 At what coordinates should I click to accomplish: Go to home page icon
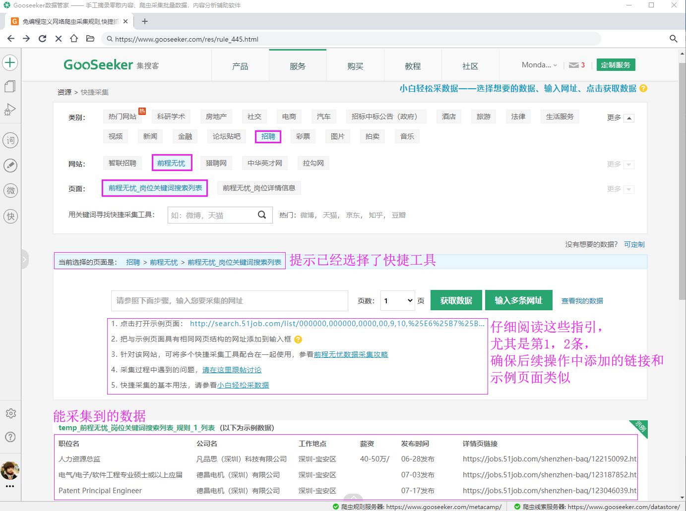click(x=74, y=39)
